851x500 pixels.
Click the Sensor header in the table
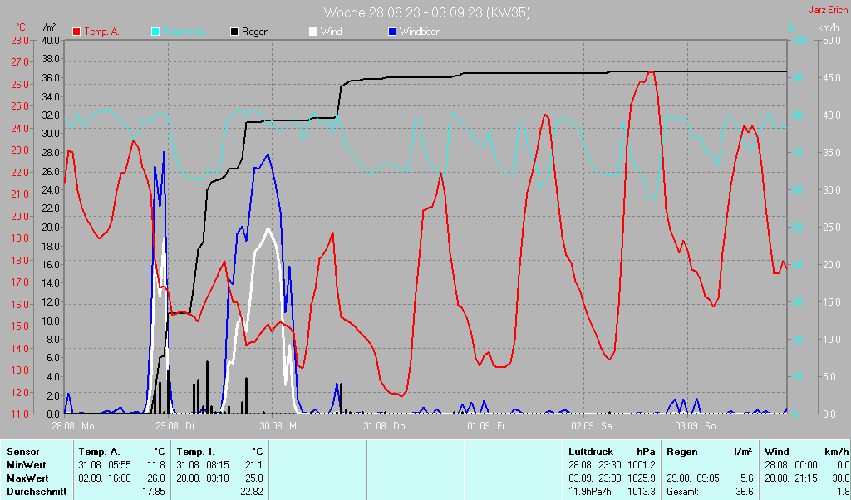(x=23, y=452)
